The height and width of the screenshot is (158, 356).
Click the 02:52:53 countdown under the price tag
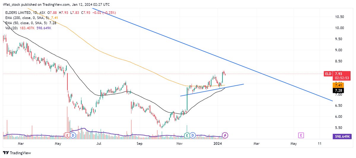tap(342, 79)
